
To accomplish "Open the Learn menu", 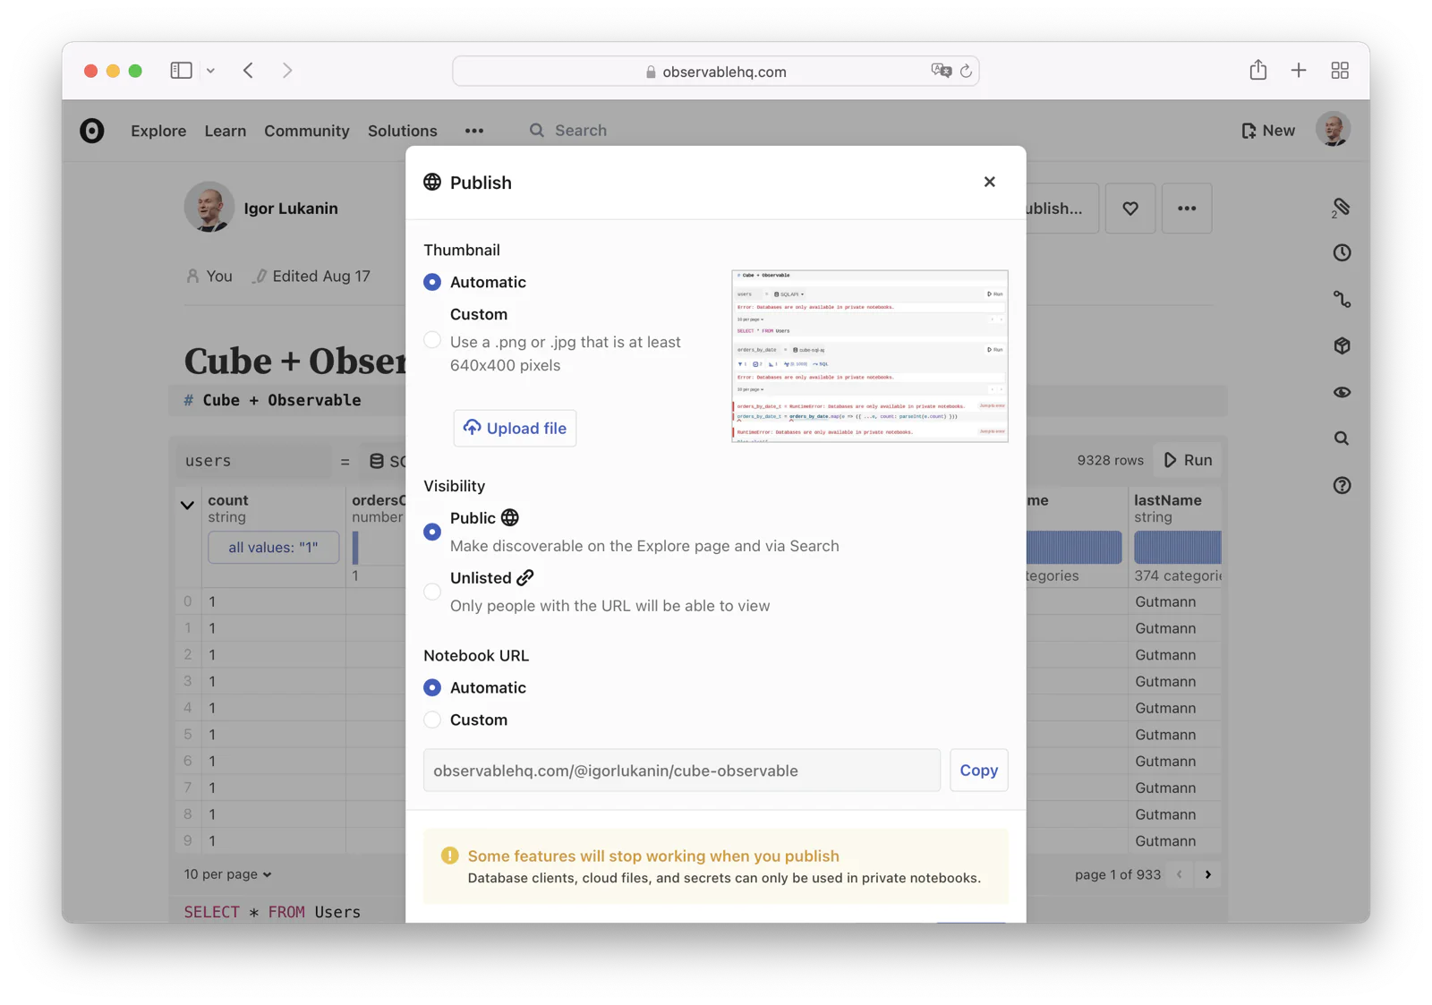I will tap(226, 131).
